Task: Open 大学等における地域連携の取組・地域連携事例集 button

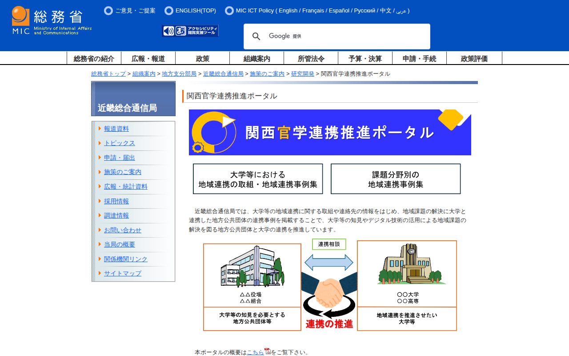Action: [x=258, y=179]
